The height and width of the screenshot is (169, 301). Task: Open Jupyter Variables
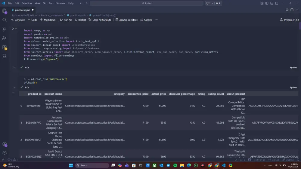[126, 20]
